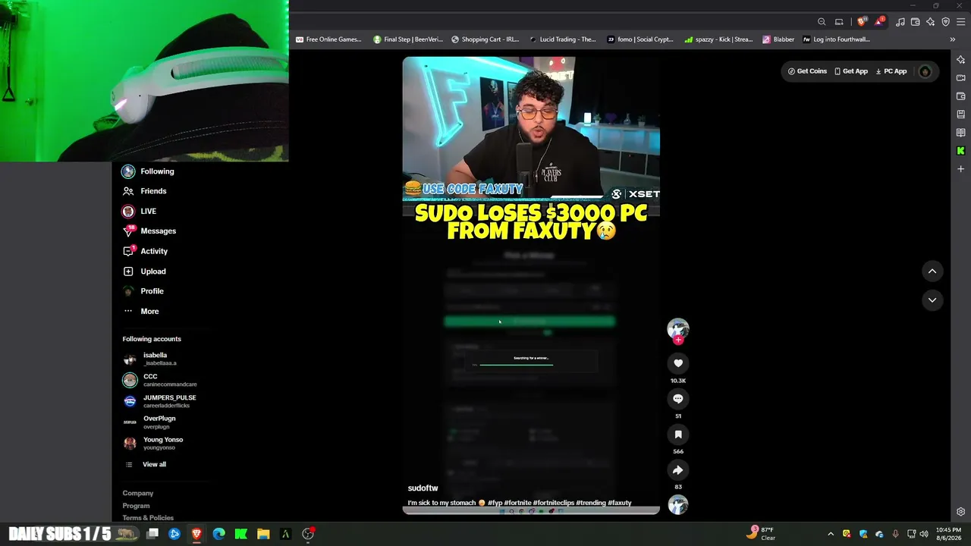This screenshot has width=971, height=546.
Task: Open File Explorer from the taskbar
Action: [x=263, y=534]
